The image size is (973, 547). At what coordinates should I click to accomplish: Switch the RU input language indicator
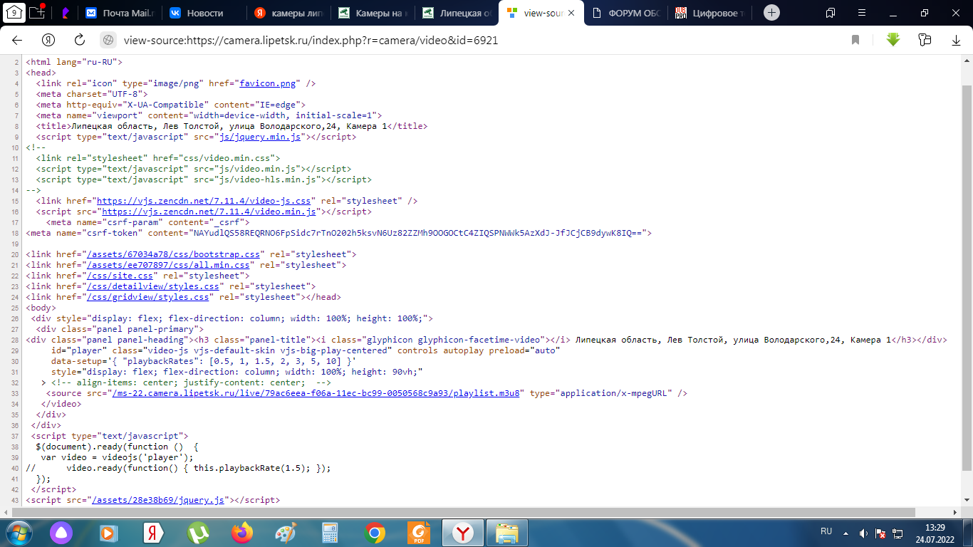pyautogui.click(x=826, y=532)
